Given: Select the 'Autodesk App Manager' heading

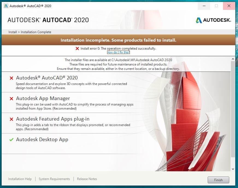Looking at the screenshot, I should click(43, 98).
